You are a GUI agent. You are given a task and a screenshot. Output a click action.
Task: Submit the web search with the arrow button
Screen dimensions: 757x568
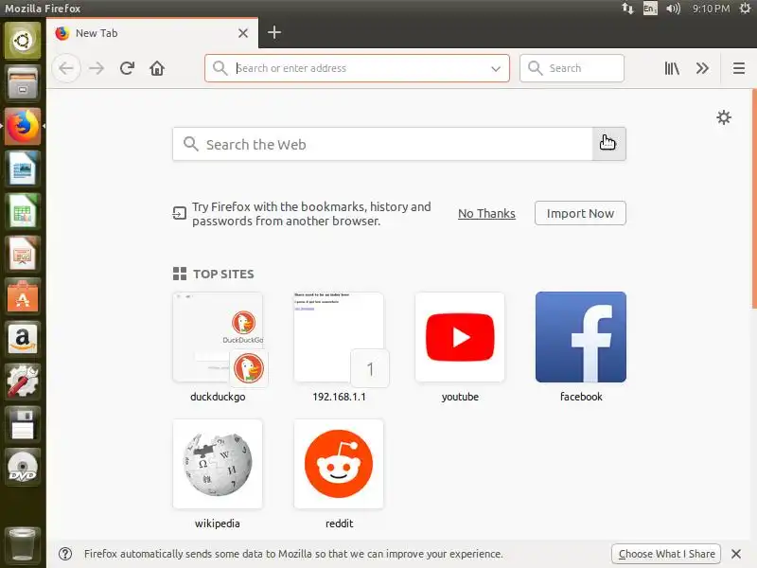(608, 144)
